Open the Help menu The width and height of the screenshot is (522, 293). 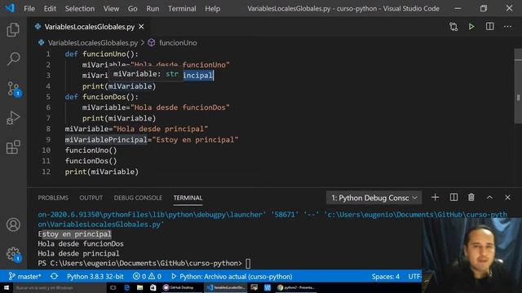pos(212,9)
